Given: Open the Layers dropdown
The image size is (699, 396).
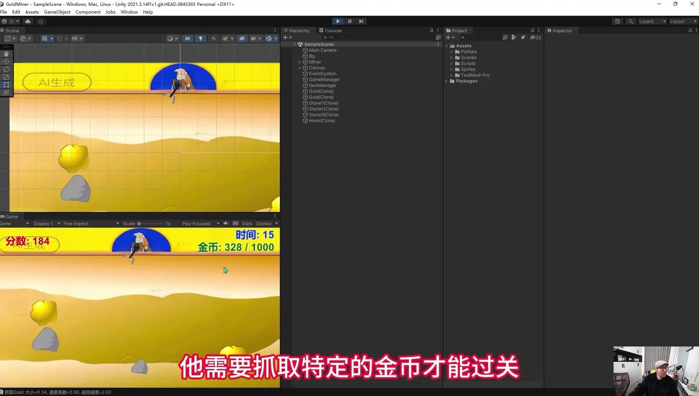Looking at the screenshot, I should [652, 21].
